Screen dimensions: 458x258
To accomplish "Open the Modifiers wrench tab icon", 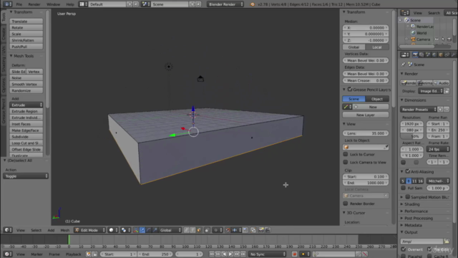I will click(453, 54).
